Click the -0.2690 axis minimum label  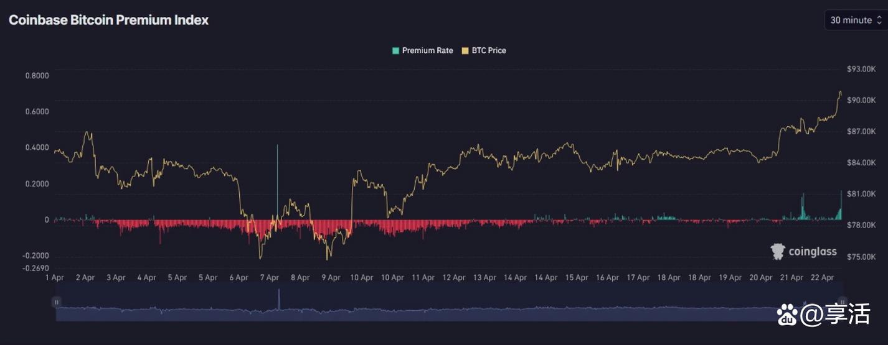coord(35,268)
